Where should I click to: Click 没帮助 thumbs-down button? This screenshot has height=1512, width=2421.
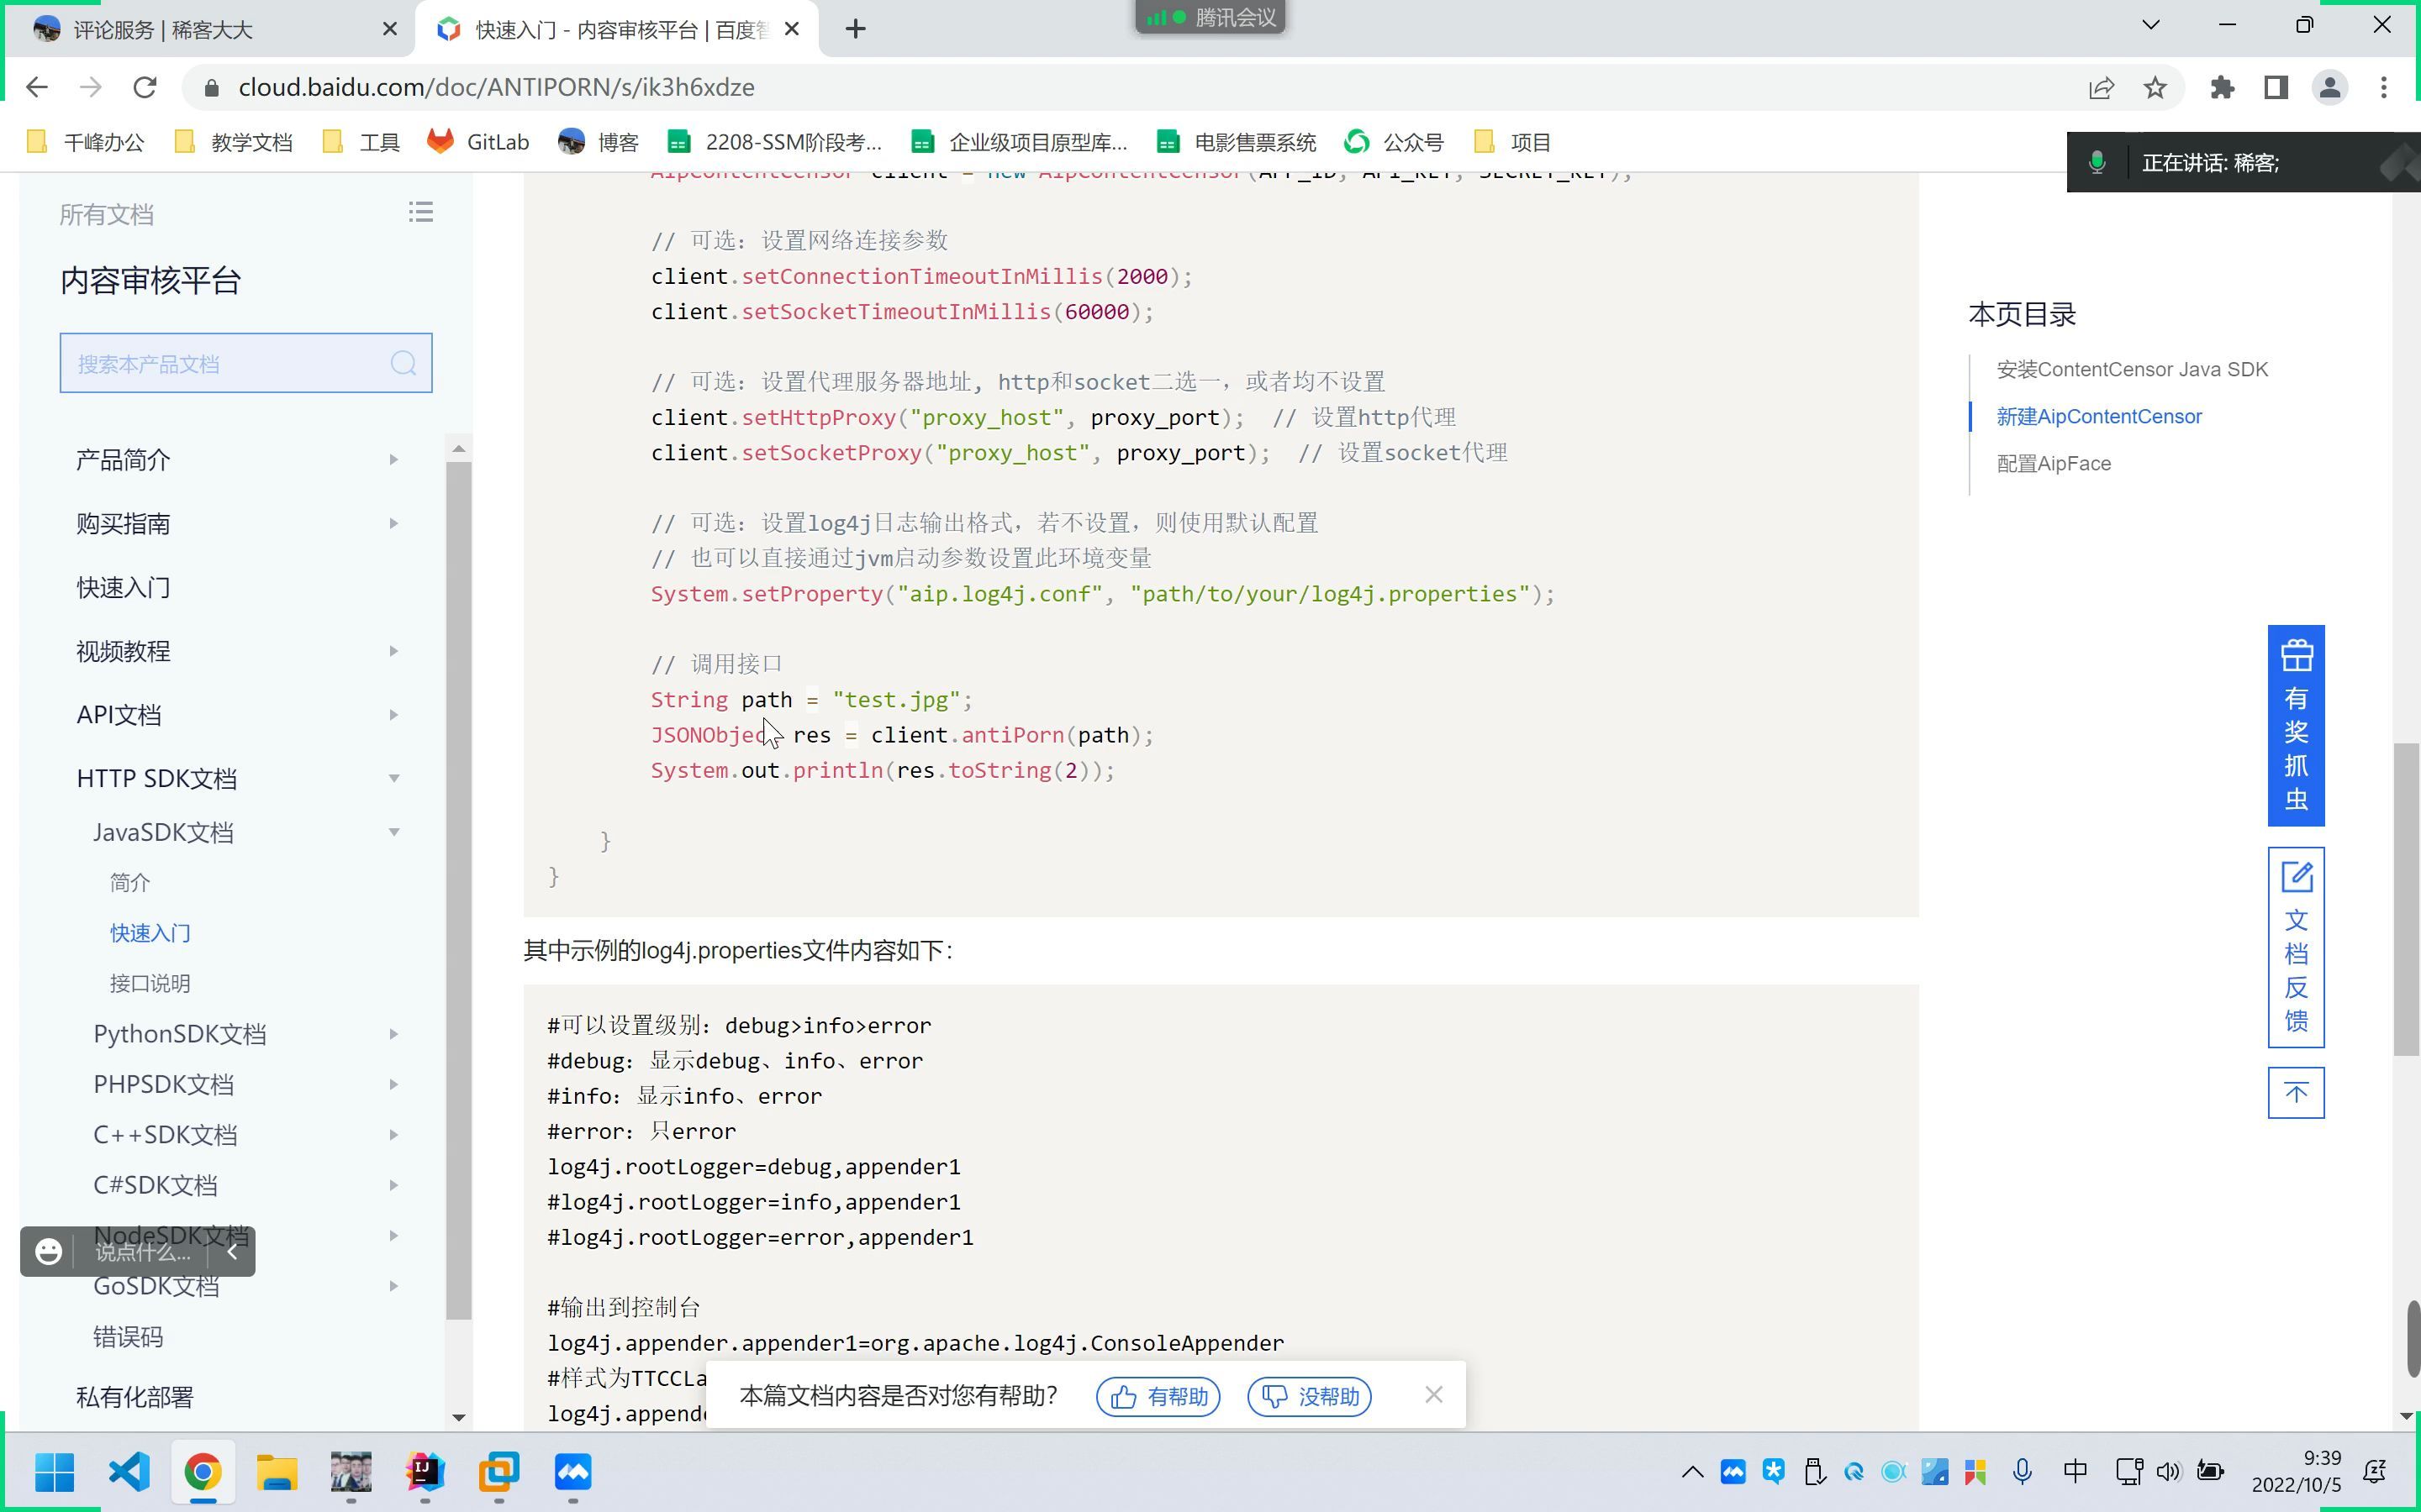coord(1310,1397)
